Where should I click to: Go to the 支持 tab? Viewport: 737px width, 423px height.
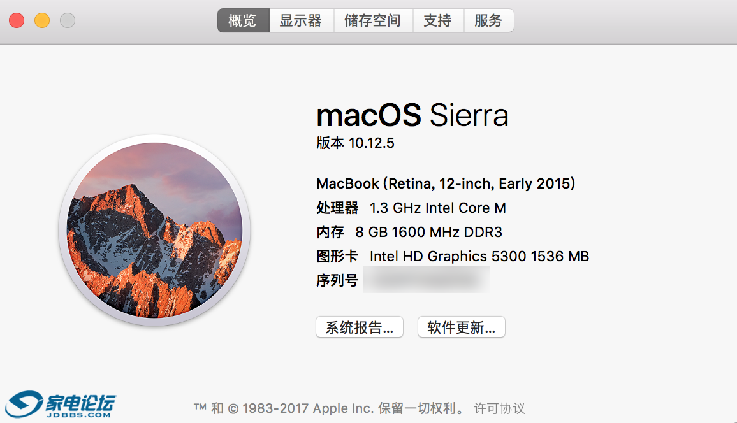pyautogui.click(x=438, y=20)
